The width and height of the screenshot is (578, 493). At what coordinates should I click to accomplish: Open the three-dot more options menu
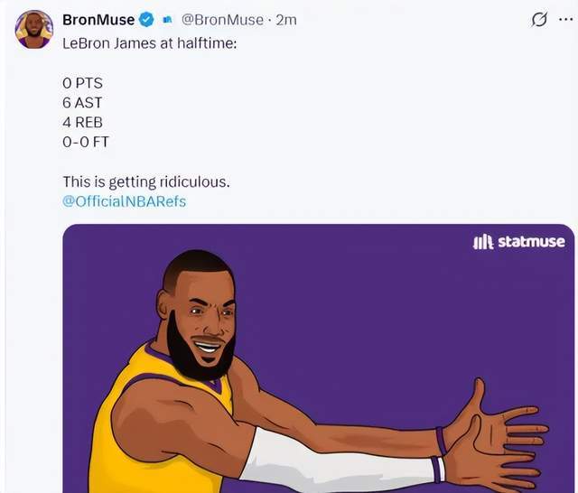pos(566,19)
